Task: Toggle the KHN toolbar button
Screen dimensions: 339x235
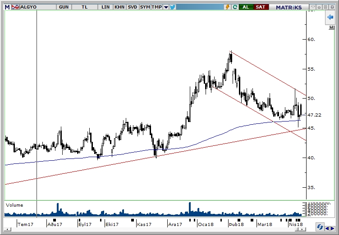Action: coord(119,7)
